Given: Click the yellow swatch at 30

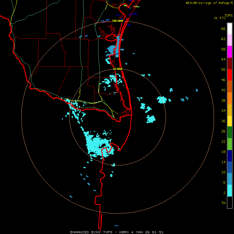Looking at the screenshot, I should 230,121.
